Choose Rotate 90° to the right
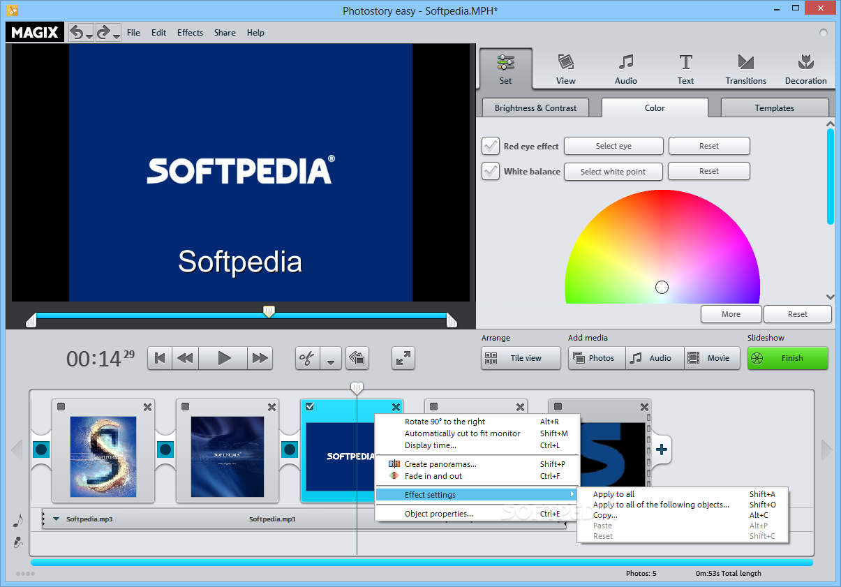Viewport: 841px width, 587px height. click(x=477, y=422)
